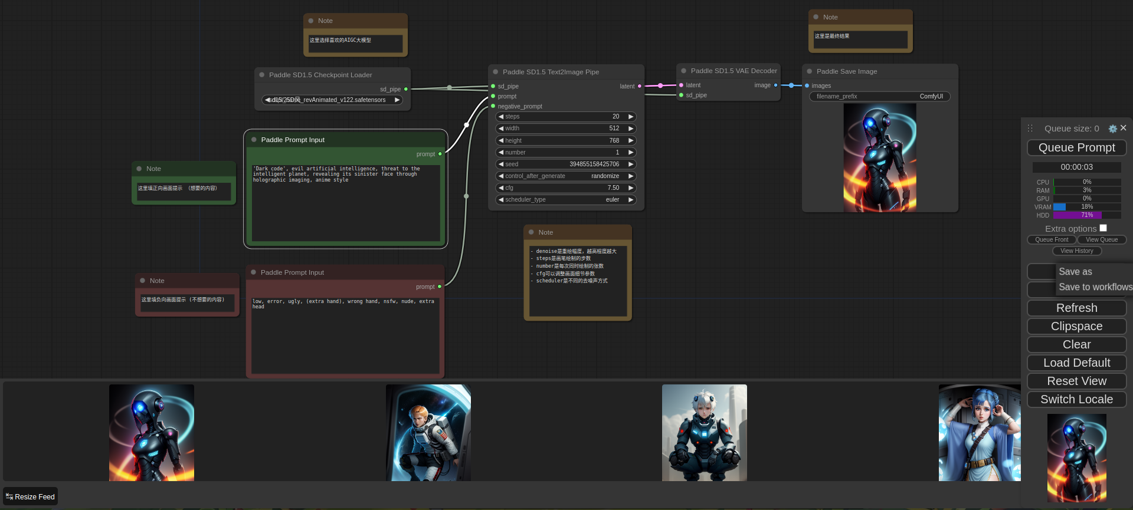Open settings via the gear icon

point(1112,129)
